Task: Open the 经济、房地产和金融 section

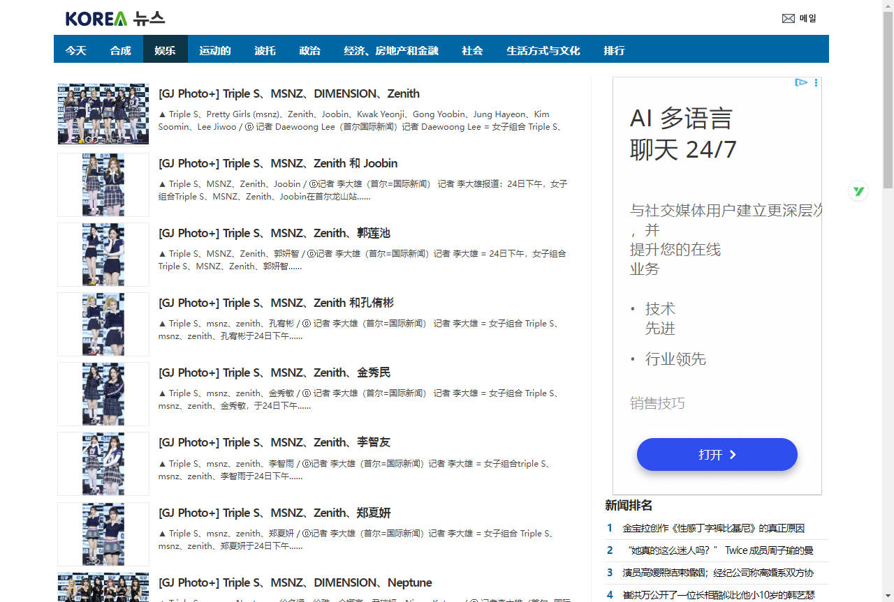Action: [x=391, y=50]
